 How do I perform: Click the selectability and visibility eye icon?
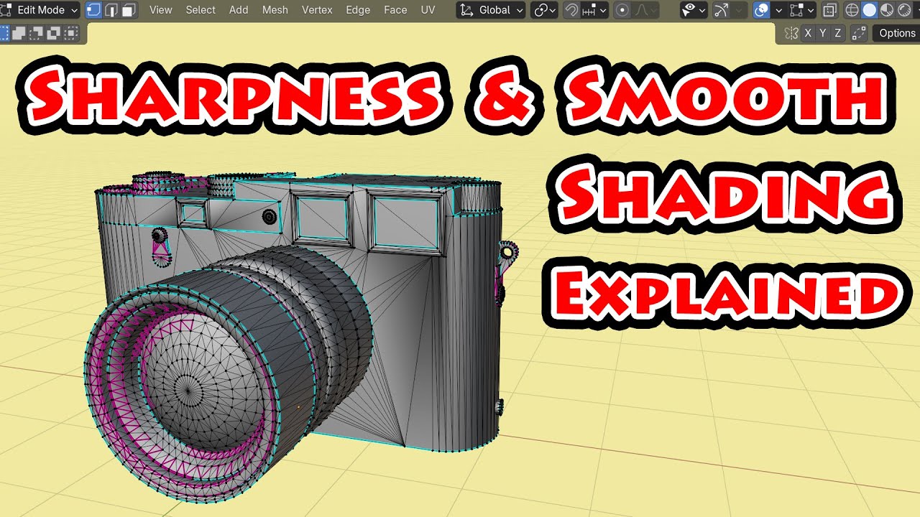[x=694, y=10]
